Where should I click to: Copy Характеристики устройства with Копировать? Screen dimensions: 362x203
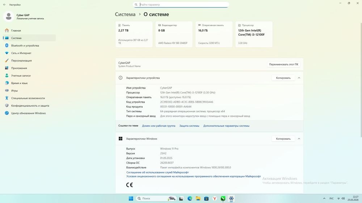283,78
